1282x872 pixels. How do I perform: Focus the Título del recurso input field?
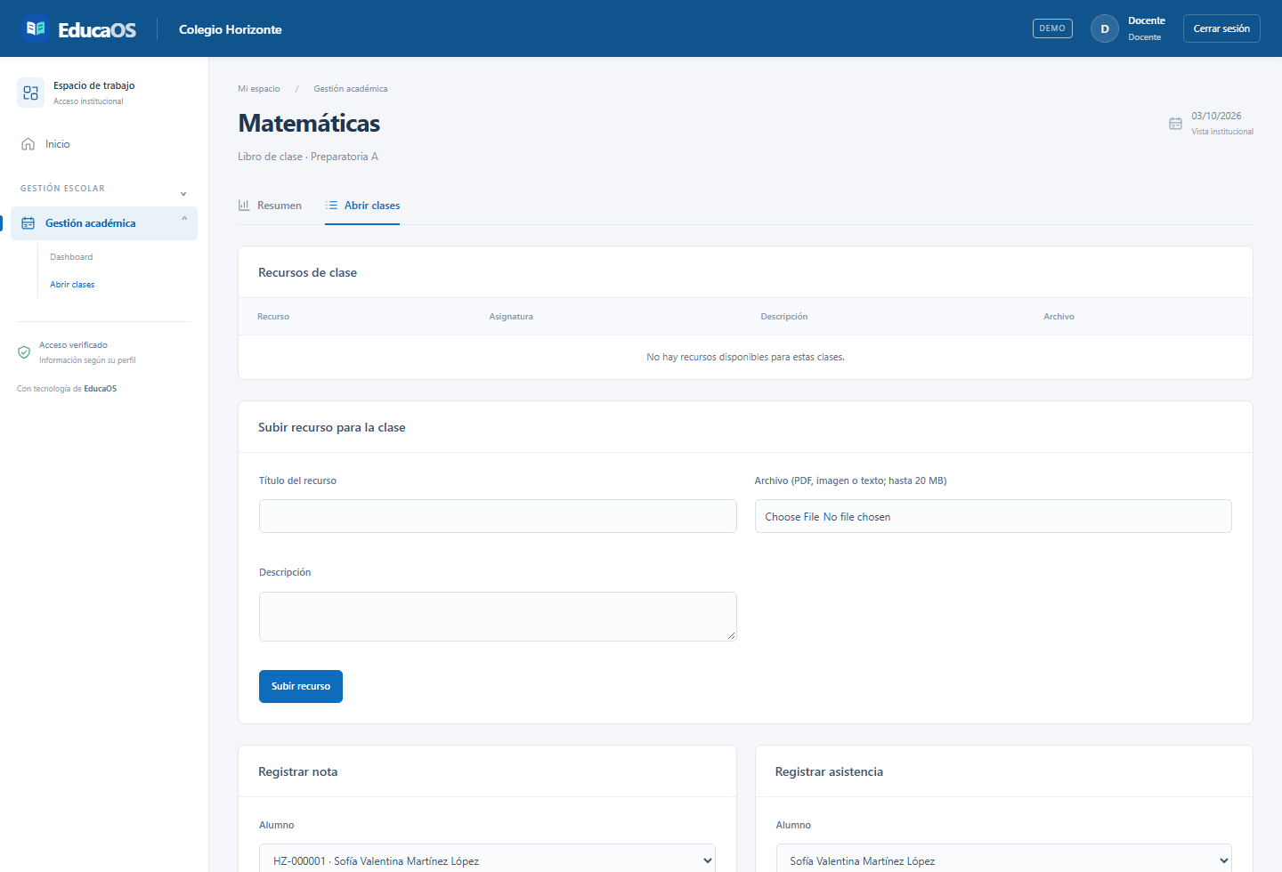tap(498, 516)
